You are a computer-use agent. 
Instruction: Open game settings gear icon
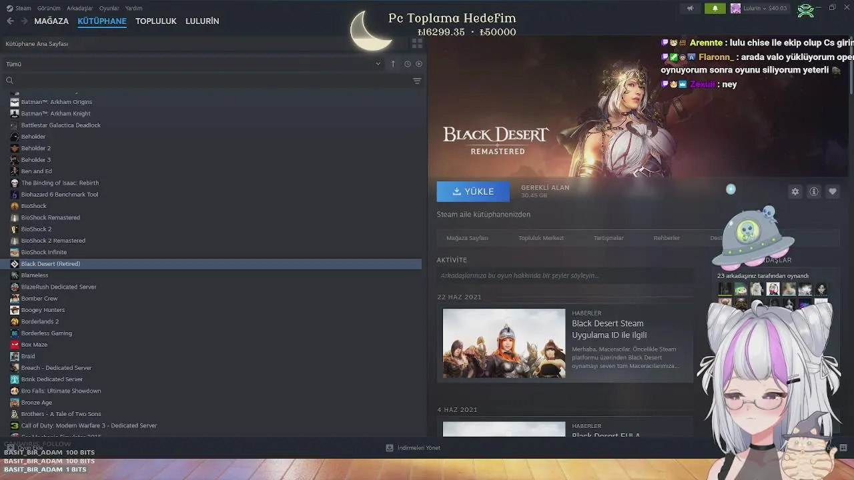click(795, 191)
